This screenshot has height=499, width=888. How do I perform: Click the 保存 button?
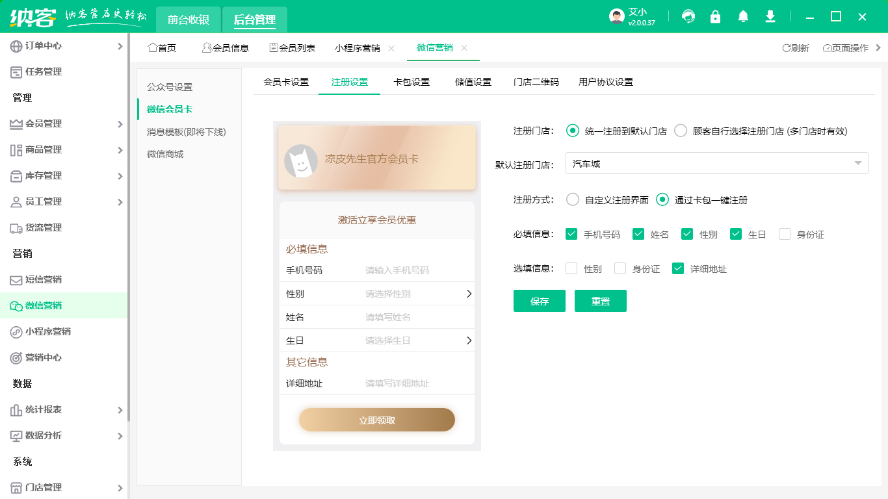(x=540, y=301)
